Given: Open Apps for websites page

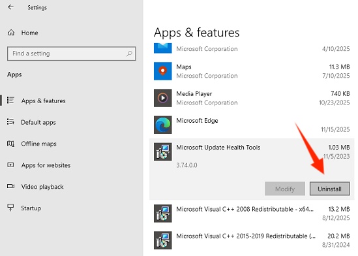Looking at the screenshot, I should (x=46, y=165).
